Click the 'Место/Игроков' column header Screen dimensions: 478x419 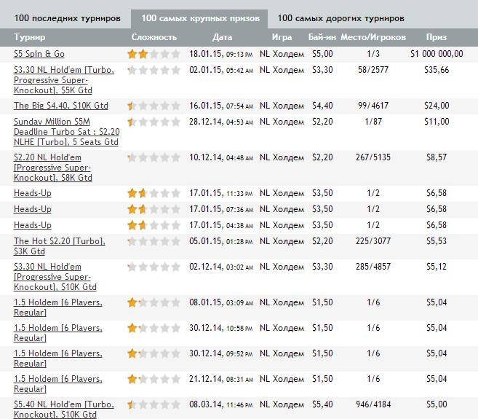tap(373, 37)
